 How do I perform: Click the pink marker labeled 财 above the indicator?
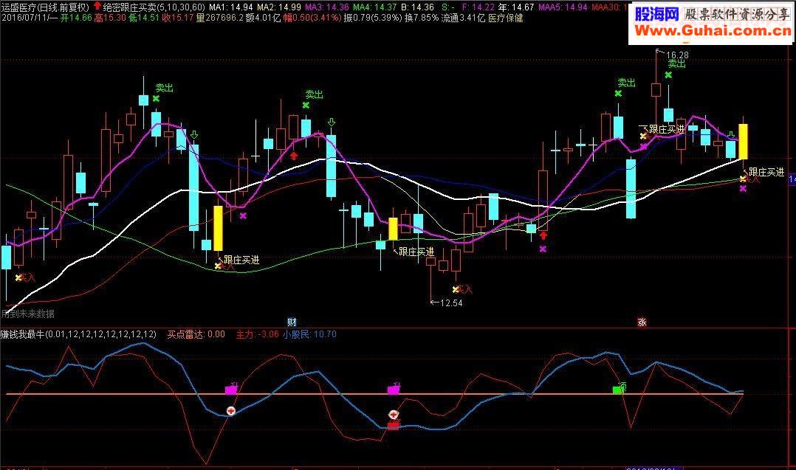tap(292, 322)
